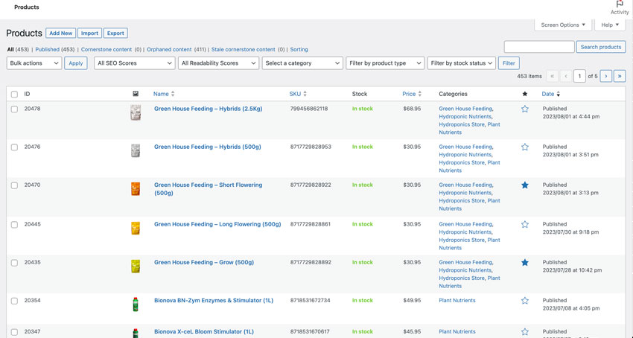Viewport: 633px width, 338px height.
Task: Apply the selected bulk action
Action: tap(76, 63)
